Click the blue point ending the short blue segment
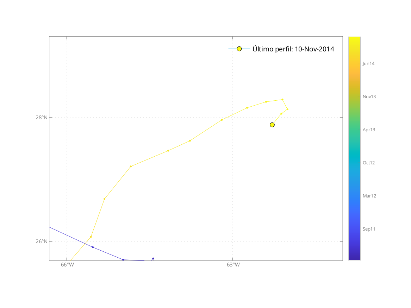This screenshot has width=411, height=308. pos(153,258)
